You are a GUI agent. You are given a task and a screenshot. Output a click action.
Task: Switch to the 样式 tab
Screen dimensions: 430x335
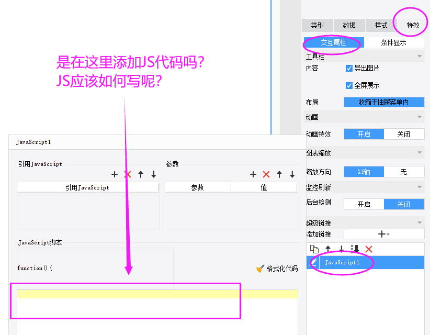[381, 25]
